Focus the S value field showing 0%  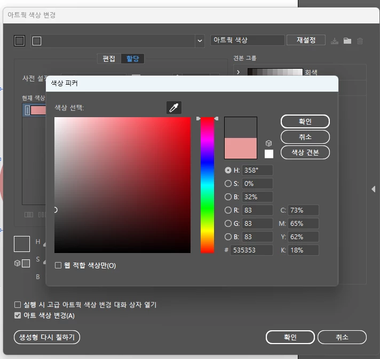coord(257,184)
